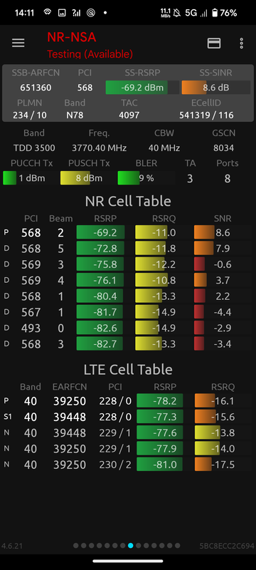Tap the LTE Cell Table heading
The height and width of the screenshot is (570, 256).
click(x=128, y=369)
